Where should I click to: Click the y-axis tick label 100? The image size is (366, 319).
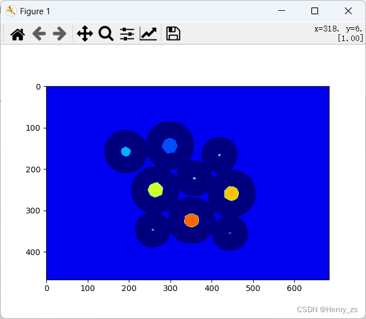(33, 128)
